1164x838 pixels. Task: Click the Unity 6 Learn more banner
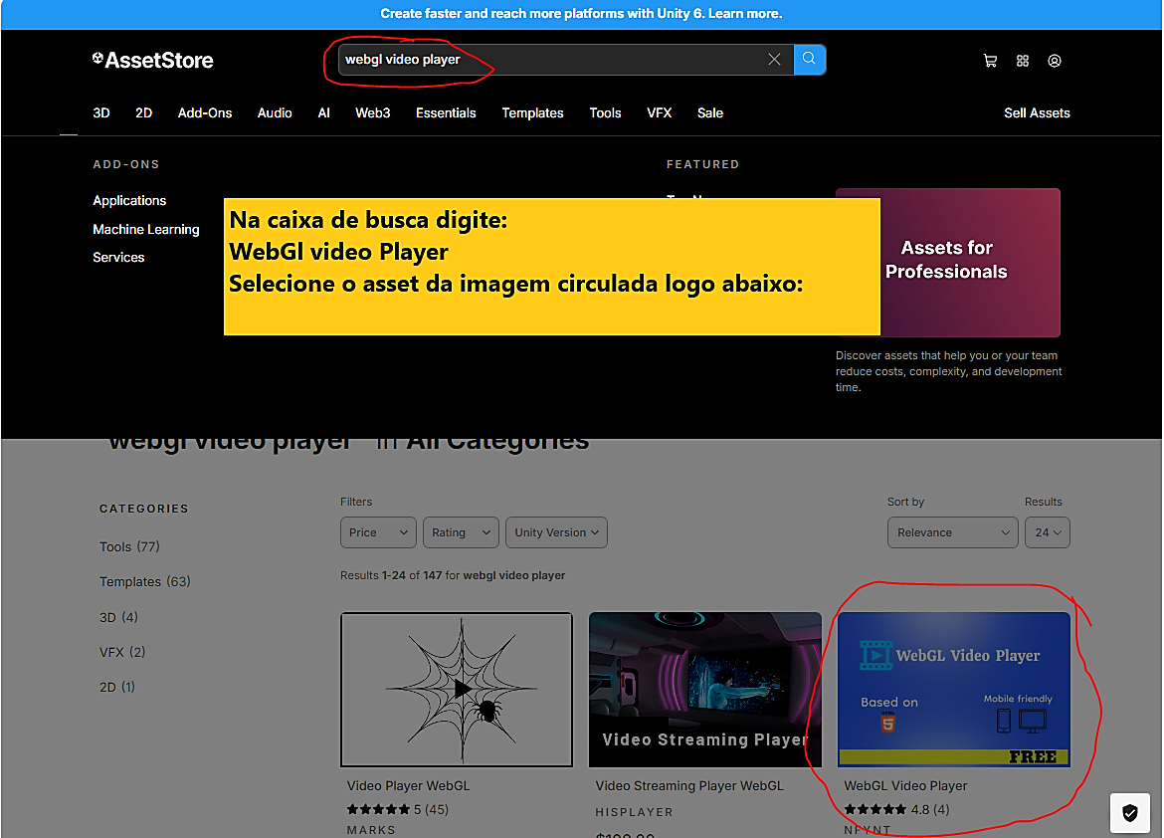(581, 13)
